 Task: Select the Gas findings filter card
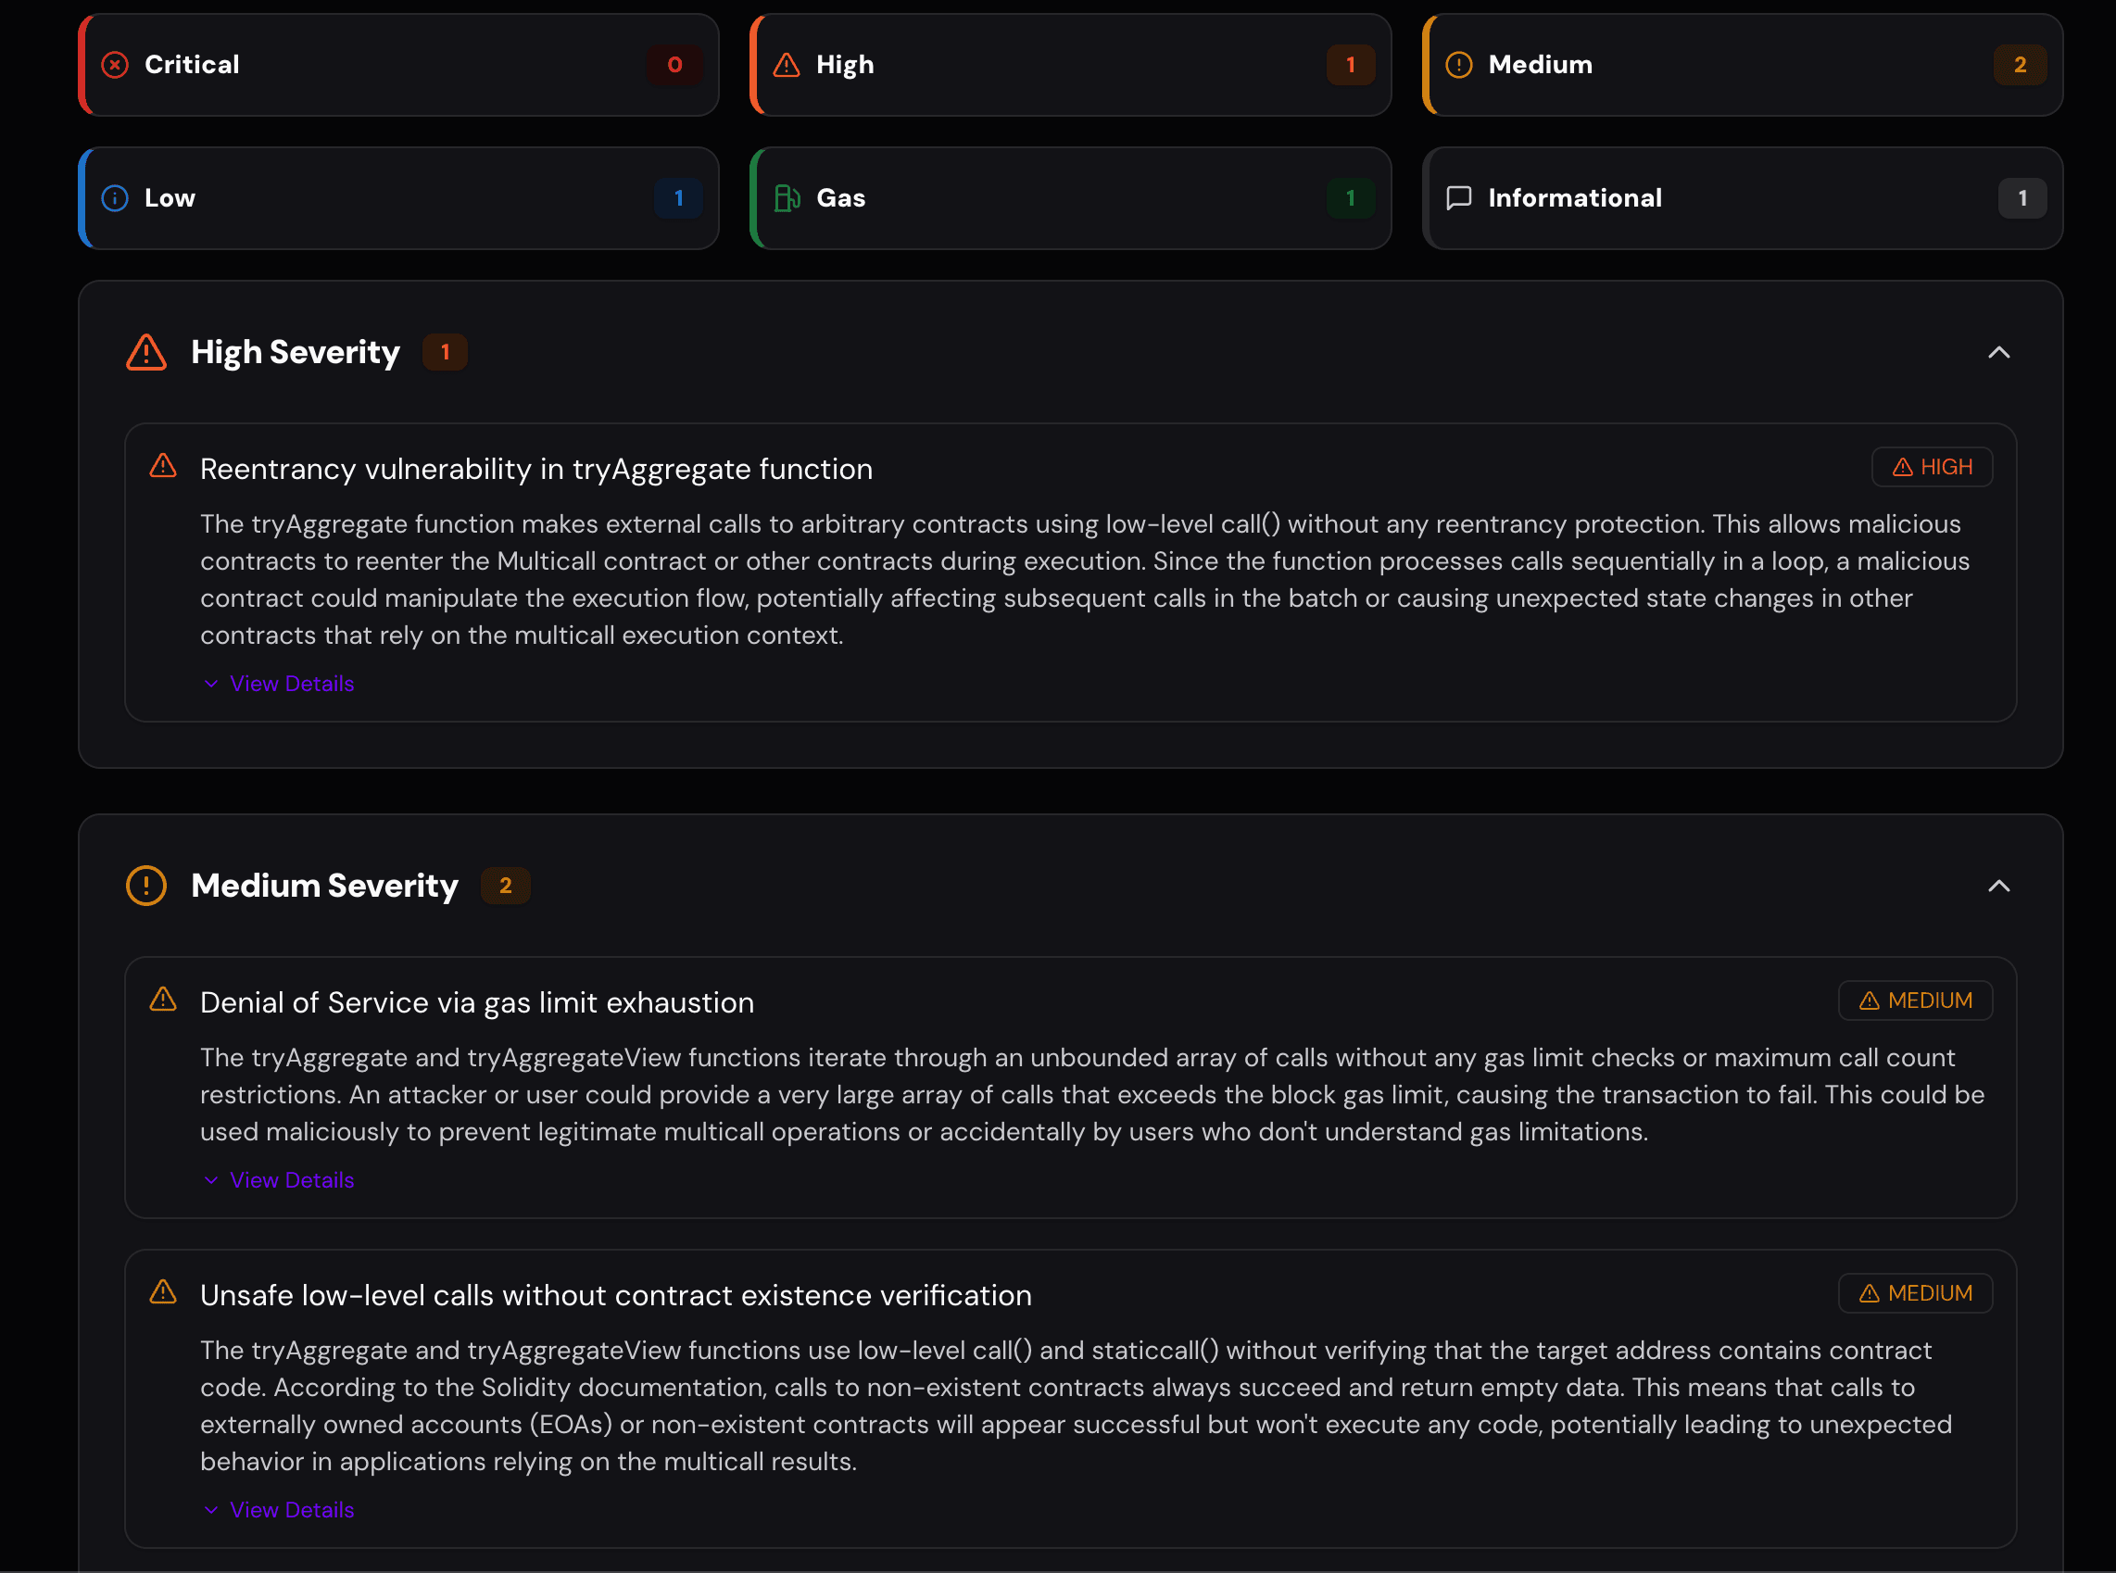1070,198
